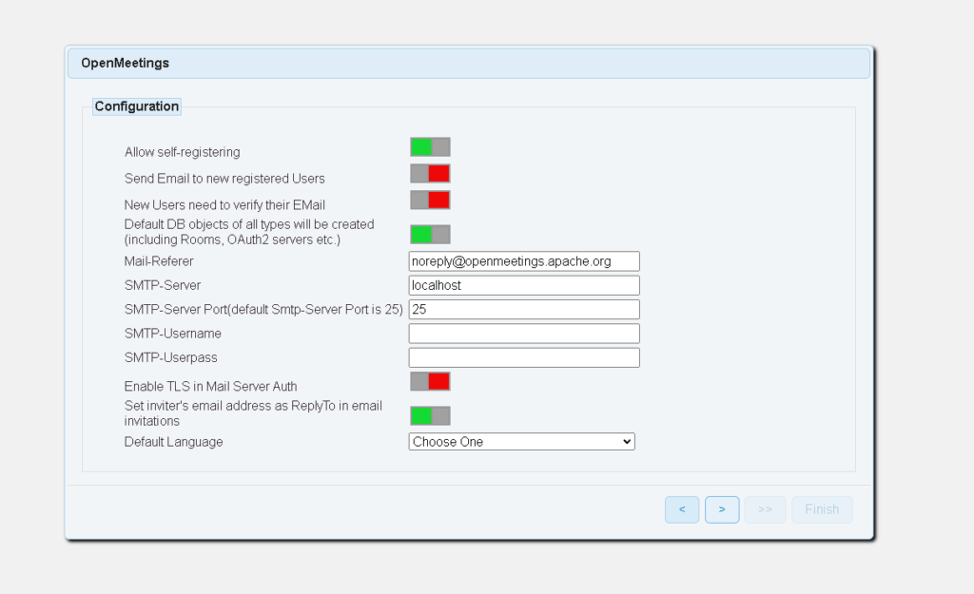Click the Configuration section heading
This screenshot has height=594, width=974.
137,106
